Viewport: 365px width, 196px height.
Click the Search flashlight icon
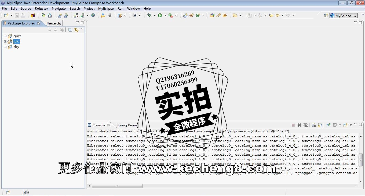218,16
